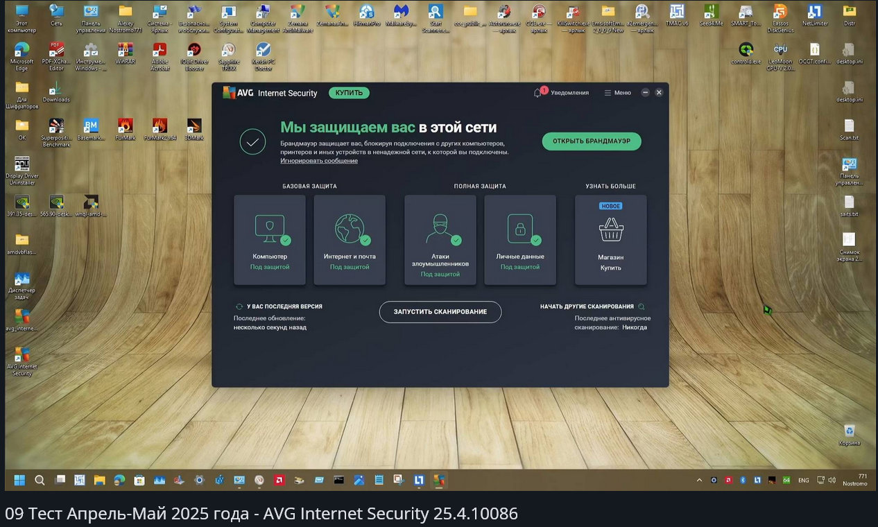Screen dimensions: 878x527
Task: Select the Для Шифраторов folder
Action: click(22, 95)
